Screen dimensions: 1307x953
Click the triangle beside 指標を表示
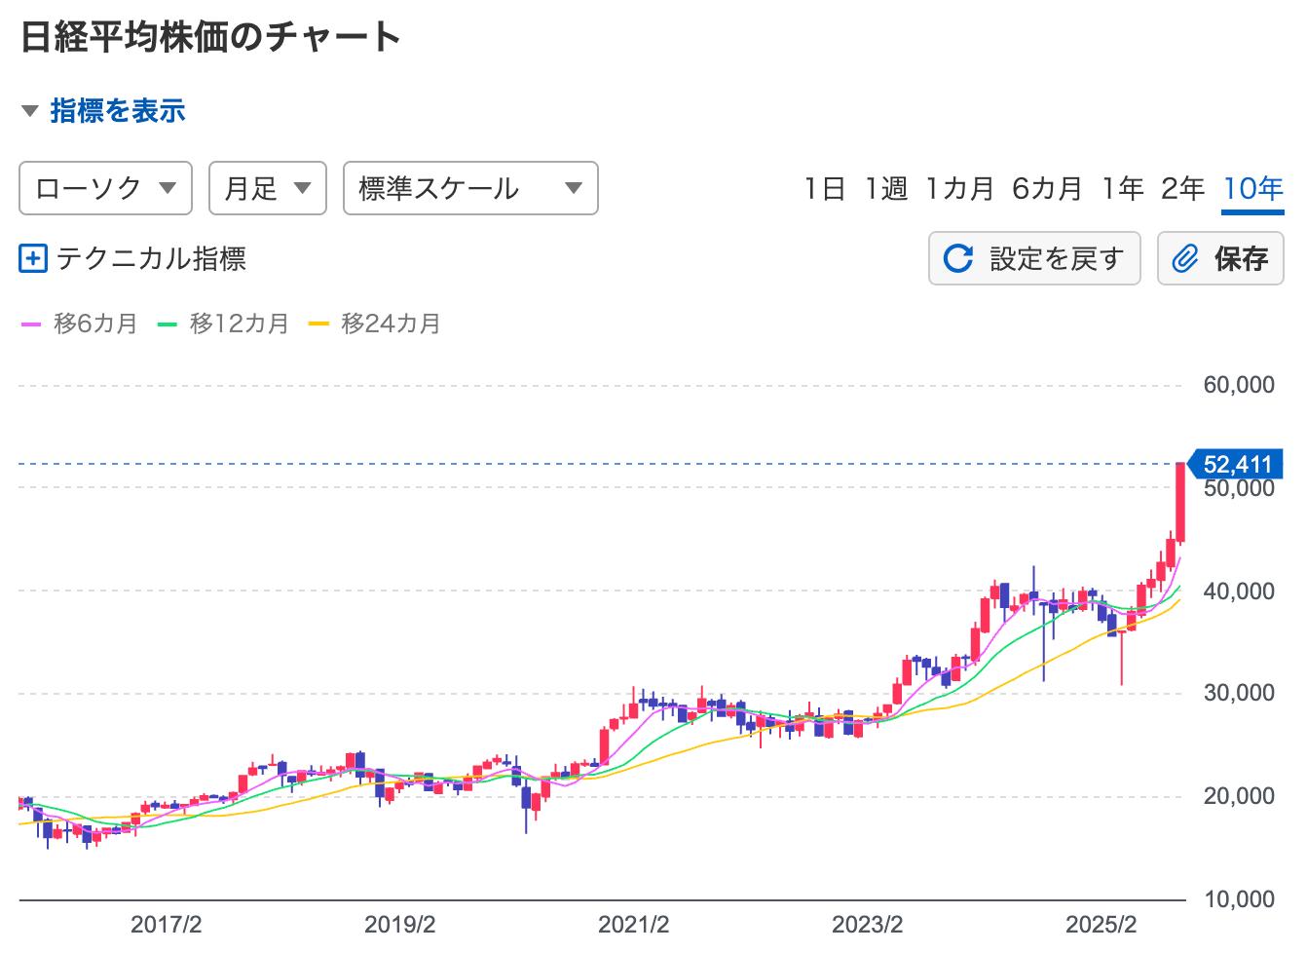coord(30,111)
